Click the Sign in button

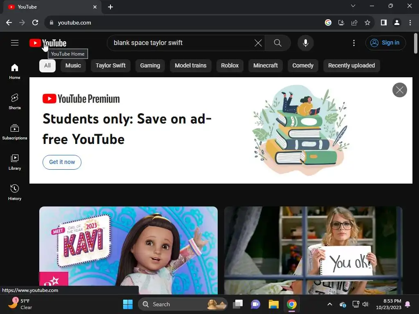[385, 43]
